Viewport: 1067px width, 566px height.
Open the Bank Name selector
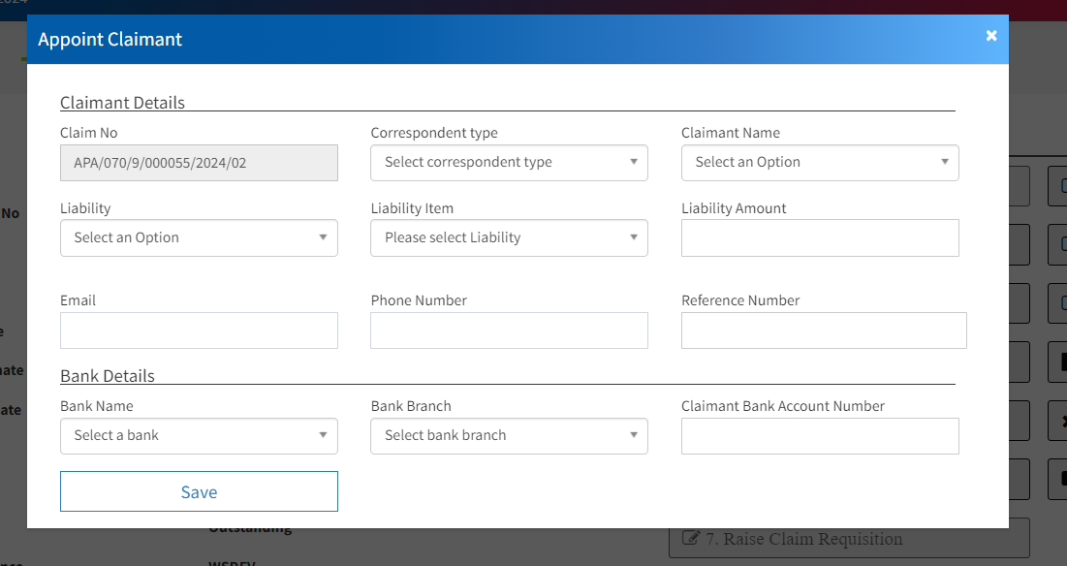tap(199, 436)
